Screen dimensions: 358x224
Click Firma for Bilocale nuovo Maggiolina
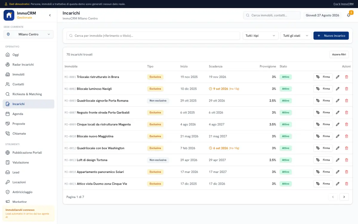pyautogui.click(x=323, y=136)
